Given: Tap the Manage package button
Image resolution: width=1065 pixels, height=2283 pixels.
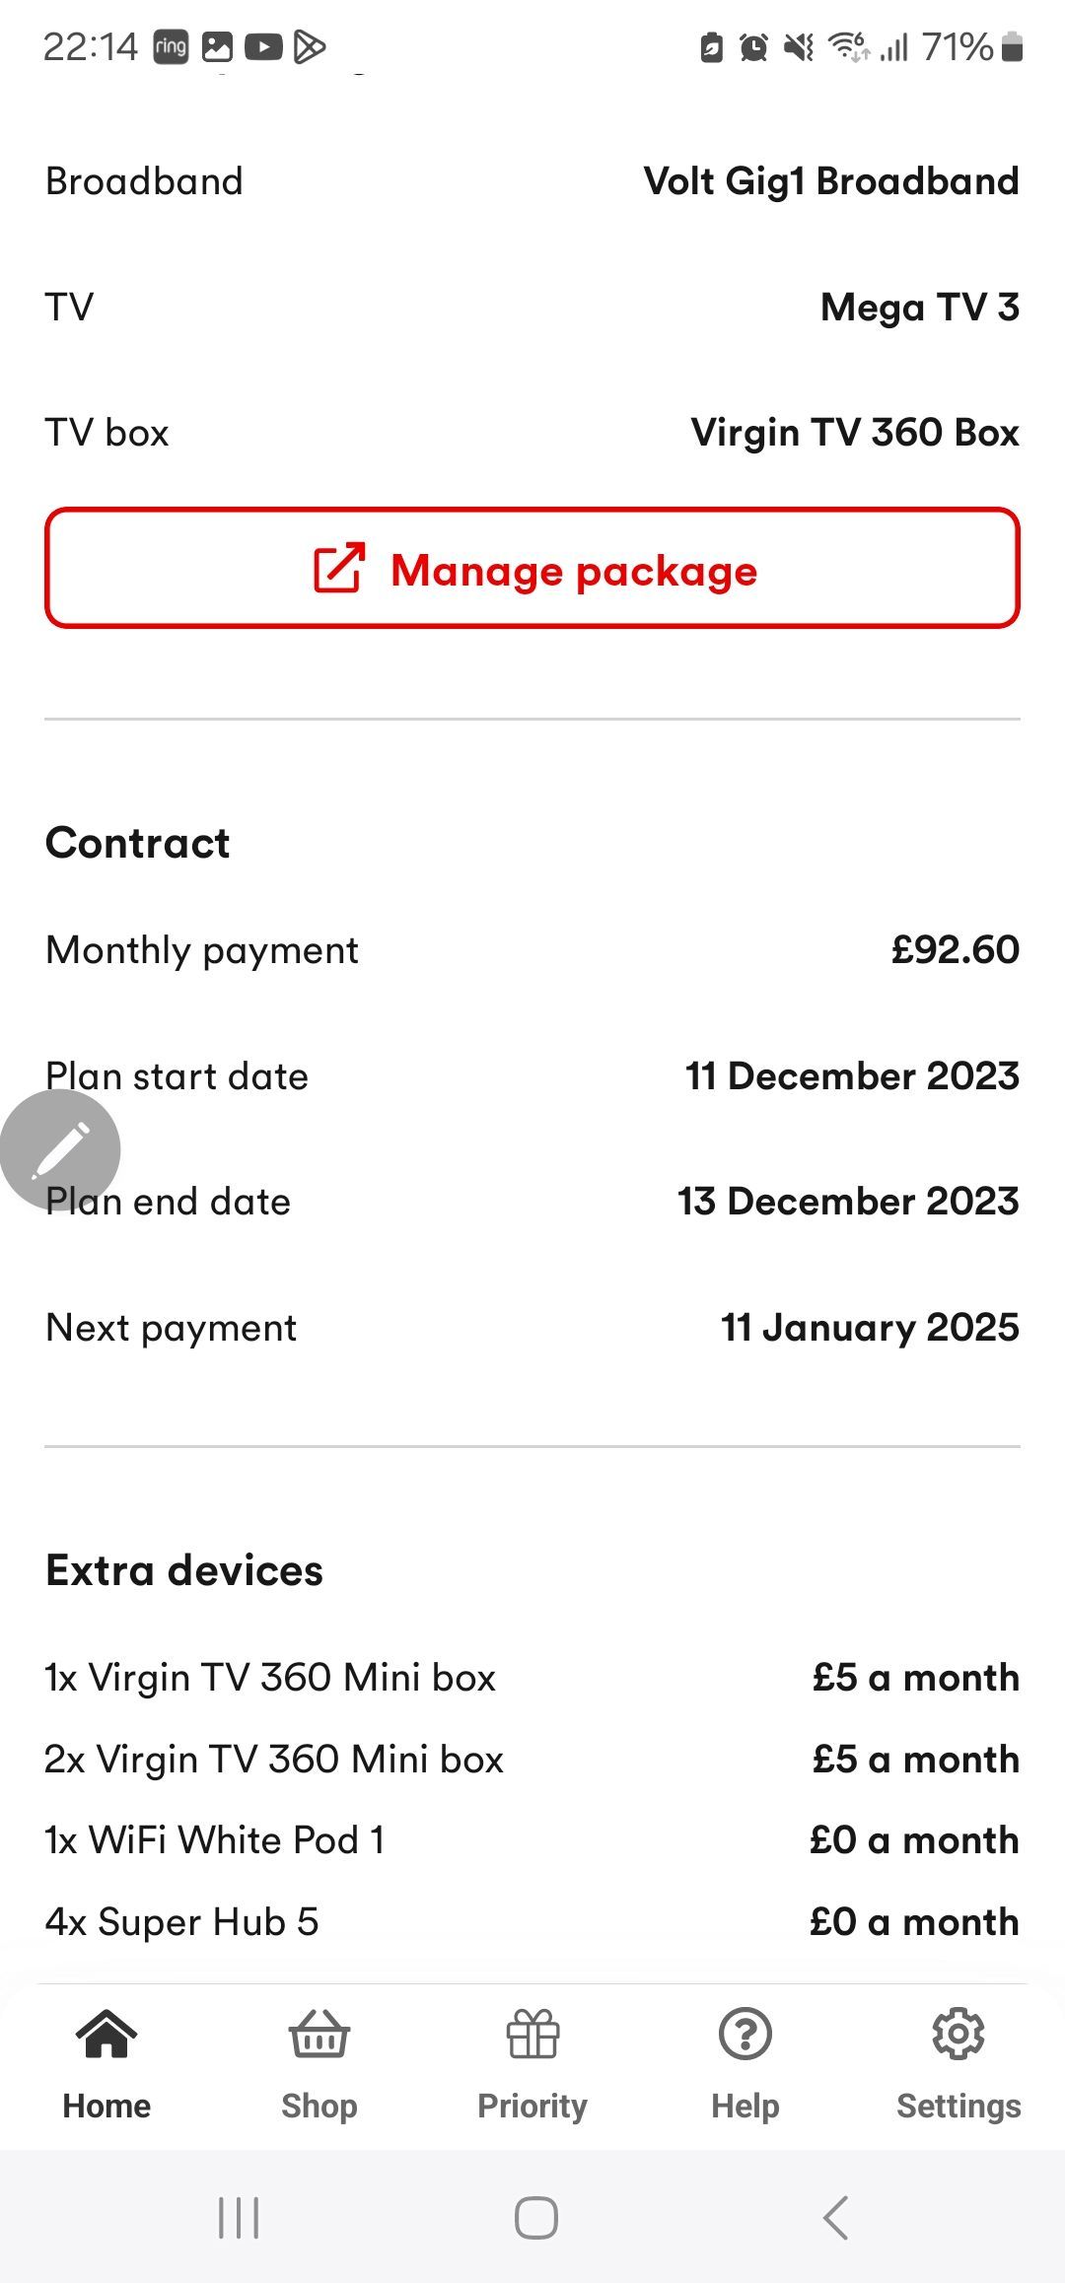Looking at the screenshot, I should (x=532, y=568).
